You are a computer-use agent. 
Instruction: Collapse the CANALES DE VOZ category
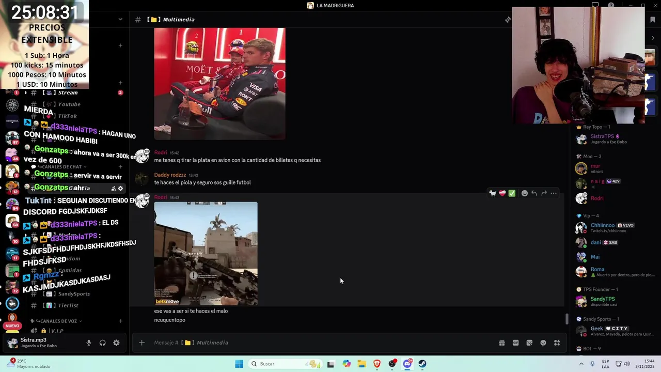[58, 321]
